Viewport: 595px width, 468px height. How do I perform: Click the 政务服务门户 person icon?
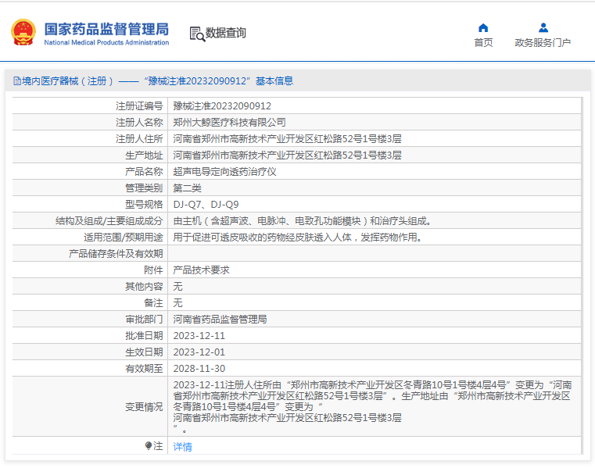[543, 28]
